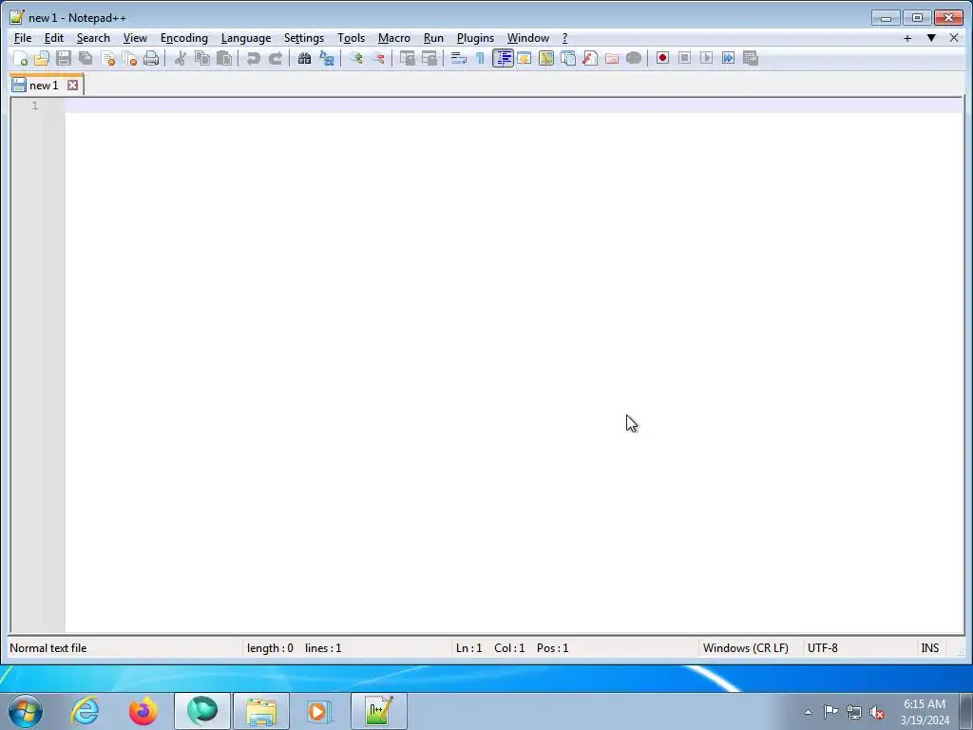This screenshot has height=730, width=973.
Task: Click the Paste toolbar icon
Action: pos(224,58)
